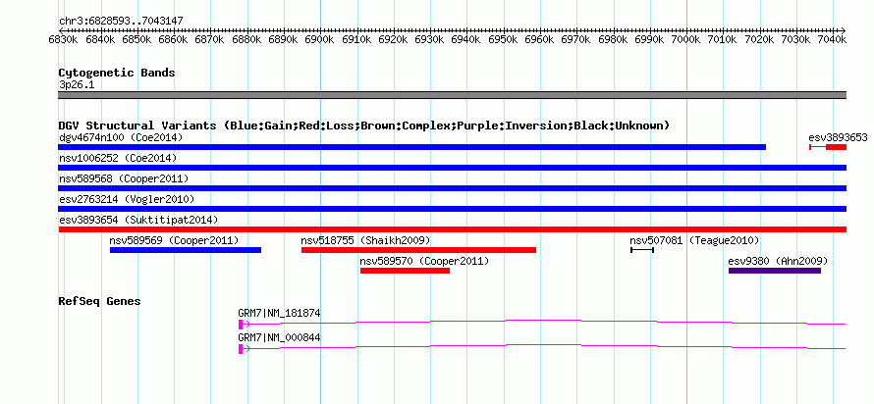Click the nsv518755 (Shaikh2009) label text
The image size is (874, 404).
(x=365, y=240)
